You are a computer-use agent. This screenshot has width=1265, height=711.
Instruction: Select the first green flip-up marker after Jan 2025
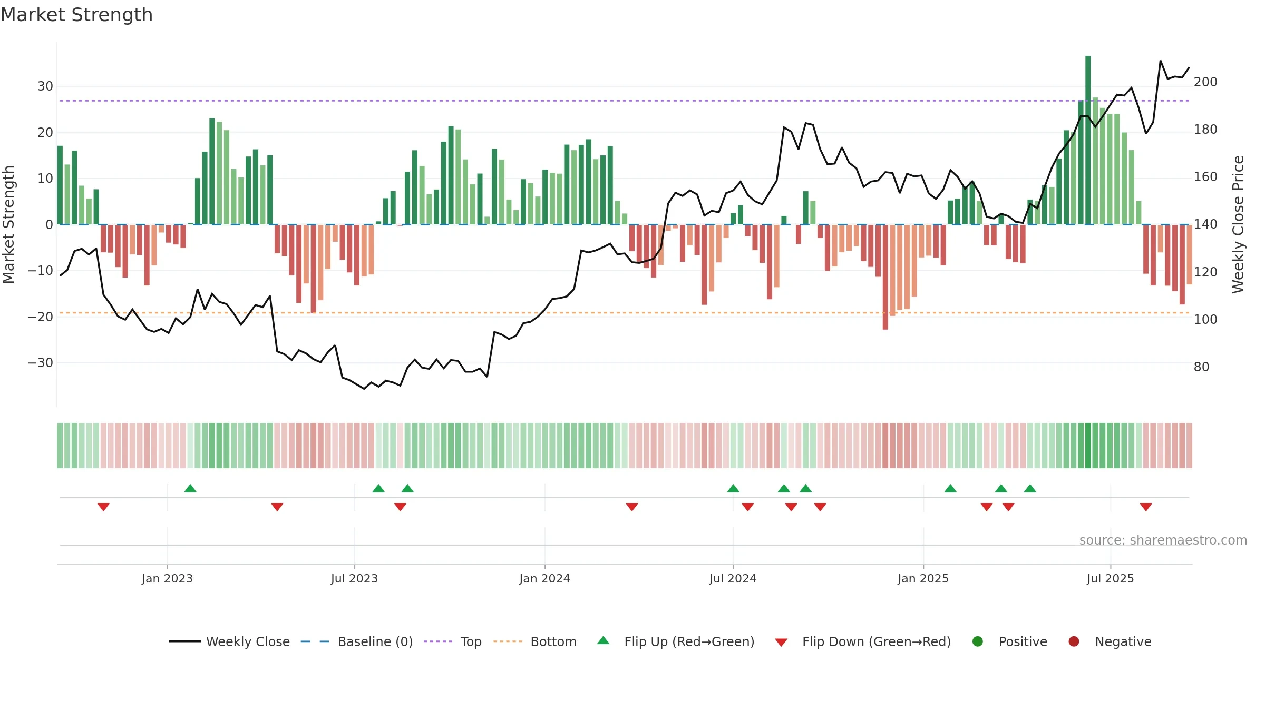[x=950, y=488]
